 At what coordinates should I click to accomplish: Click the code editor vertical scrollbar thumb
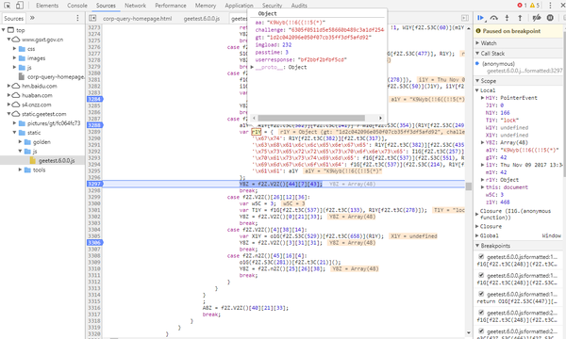point(469,186)
